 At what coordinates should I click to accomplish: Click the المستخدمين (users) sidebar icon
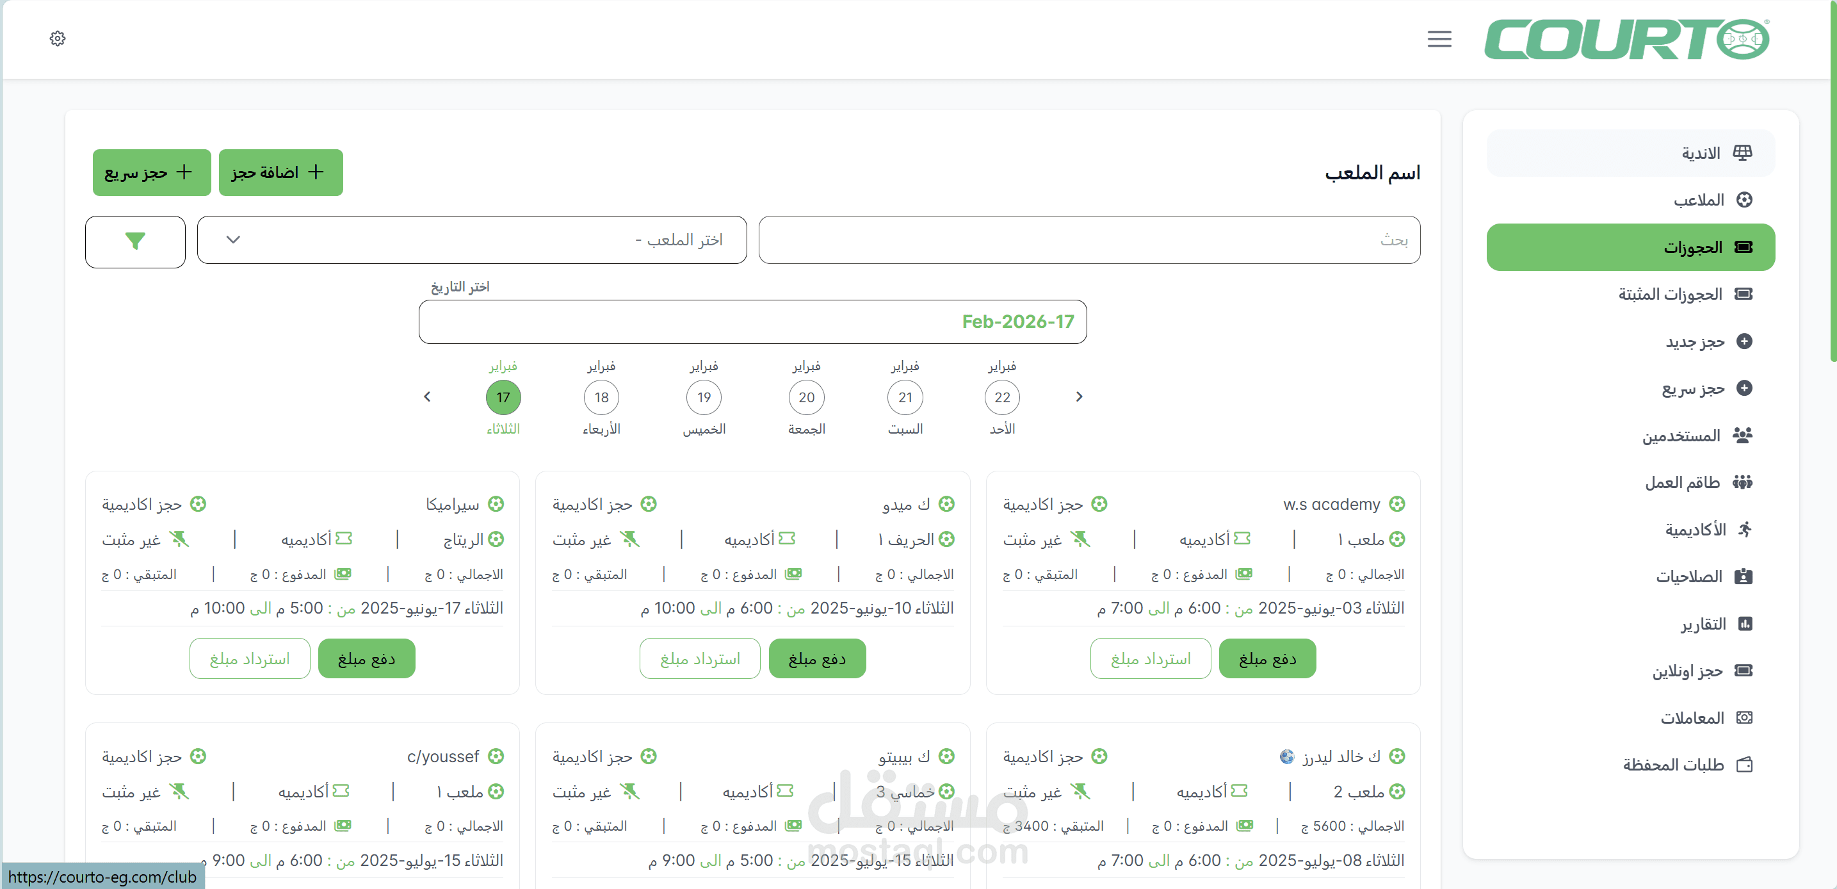click(x=1745, y=436)
